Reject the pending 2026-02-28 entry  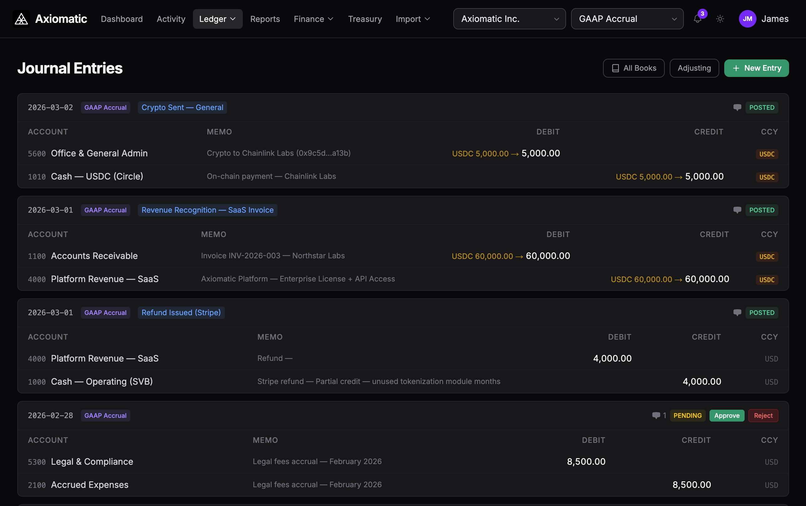[x=763, y=415]
